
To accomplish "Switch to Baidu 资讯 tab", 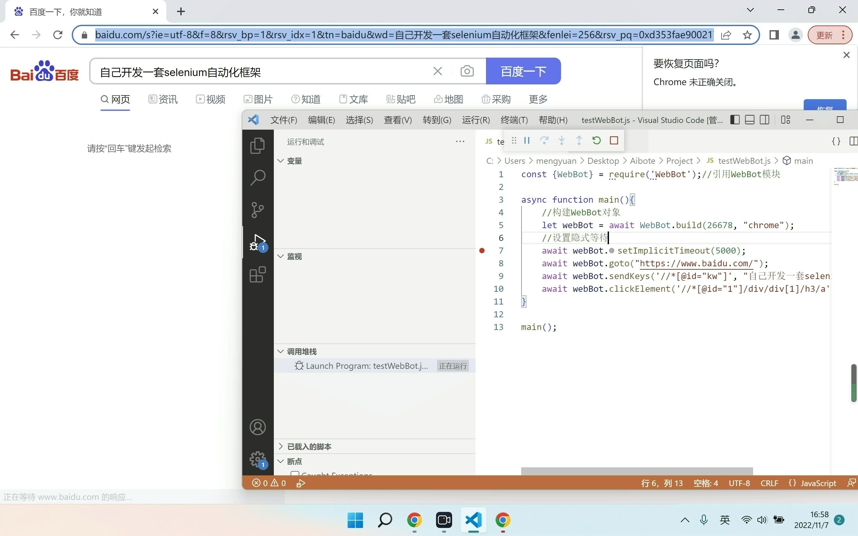I will click(163, 99).
